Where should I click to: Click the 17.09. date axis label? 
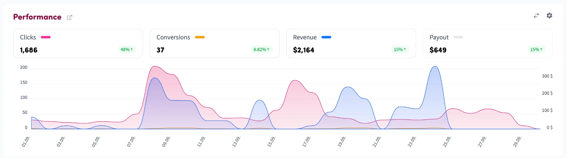click(307, 141)
